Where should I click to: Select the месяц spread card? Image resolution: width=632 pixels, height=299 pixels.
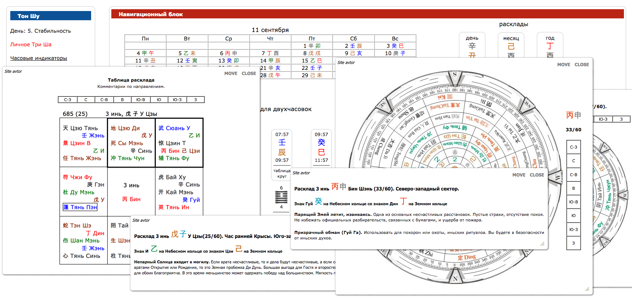pos(511,45)
